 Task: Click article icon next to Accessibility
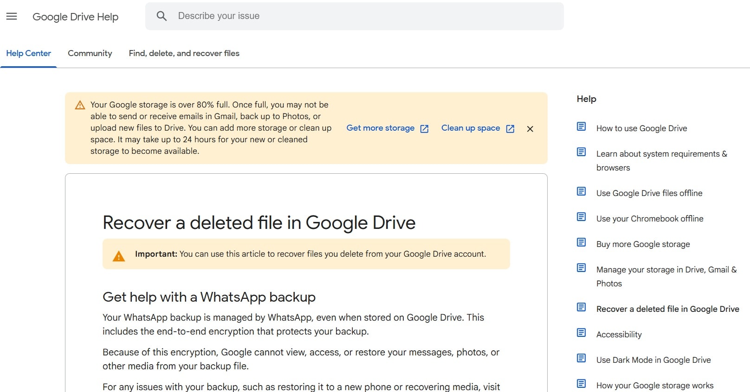coord(581,333)
